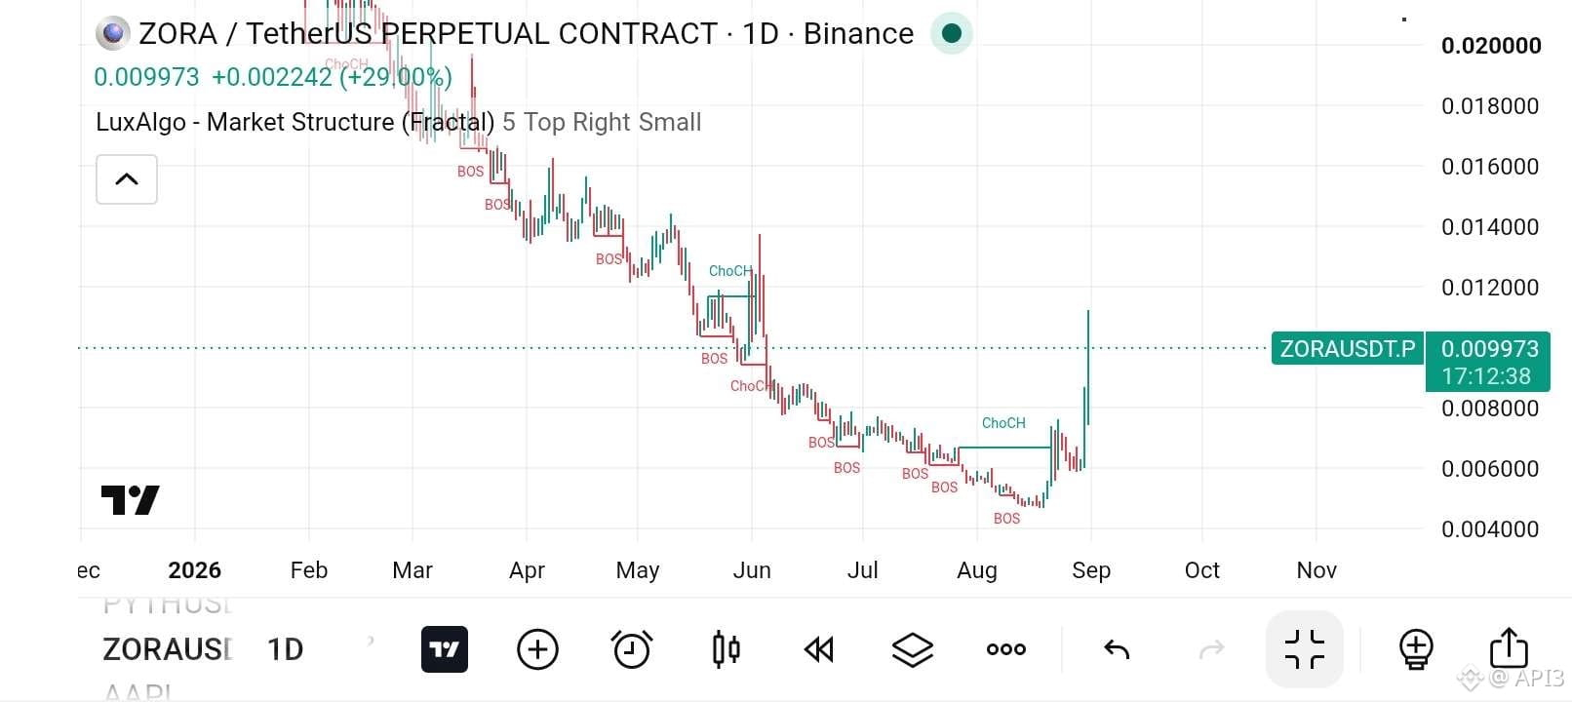1572x702 pixels.
Task: Share chart with the upload arrow icon
Action: [1509, 649]
